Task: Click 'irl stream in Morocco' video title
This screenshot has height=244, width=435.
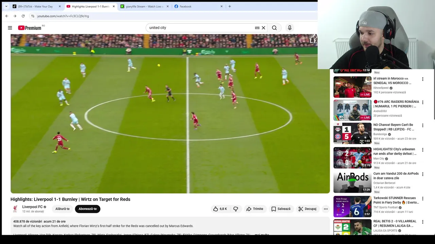Action: point(392,81)
